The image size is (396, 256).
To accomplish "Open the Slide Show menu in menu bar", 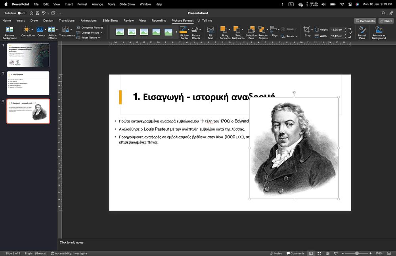I will pos(128,4).
